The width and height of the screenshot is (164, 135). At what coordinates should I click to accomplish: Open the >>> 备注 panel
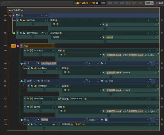pos(159,3)
